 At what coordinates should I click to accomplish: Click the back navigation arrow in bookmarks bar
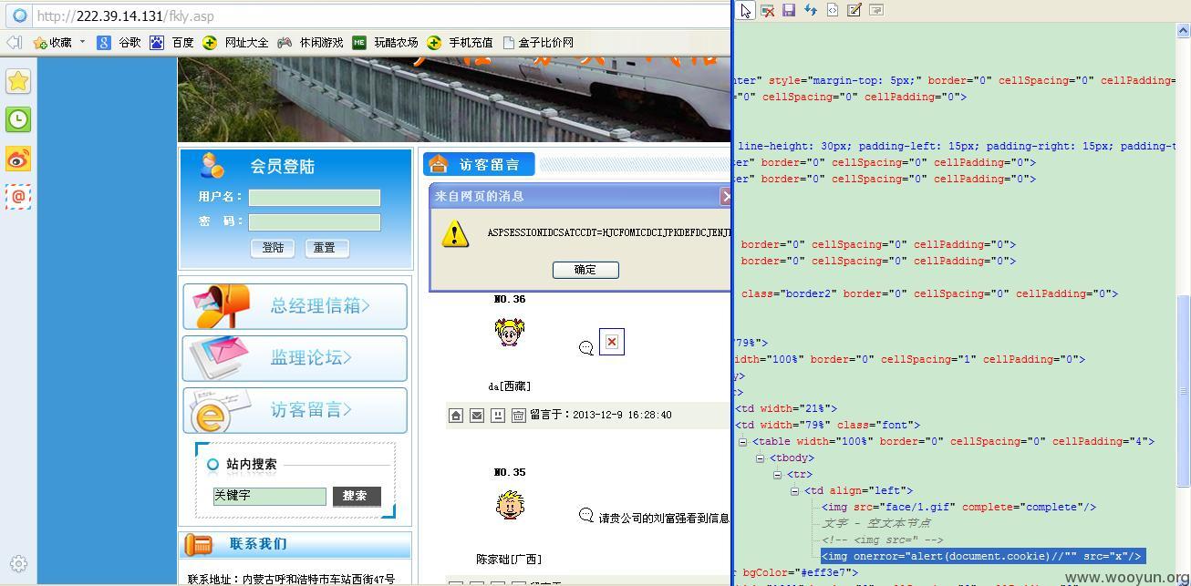(x=14, y=42)
